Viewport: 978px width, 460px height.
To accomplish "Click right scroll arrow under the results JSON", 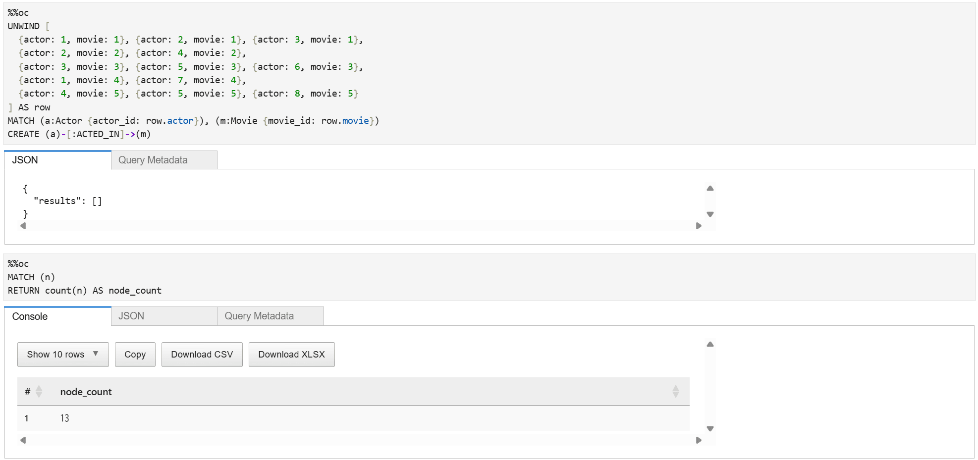I will pos(699,226).
